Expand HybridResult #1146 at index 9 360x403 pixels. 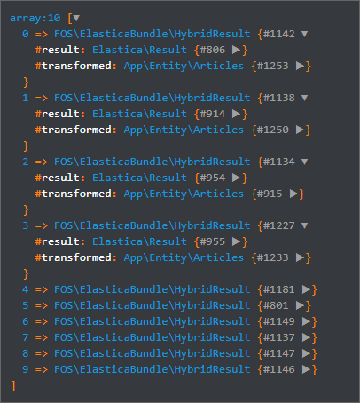point(306,369)
